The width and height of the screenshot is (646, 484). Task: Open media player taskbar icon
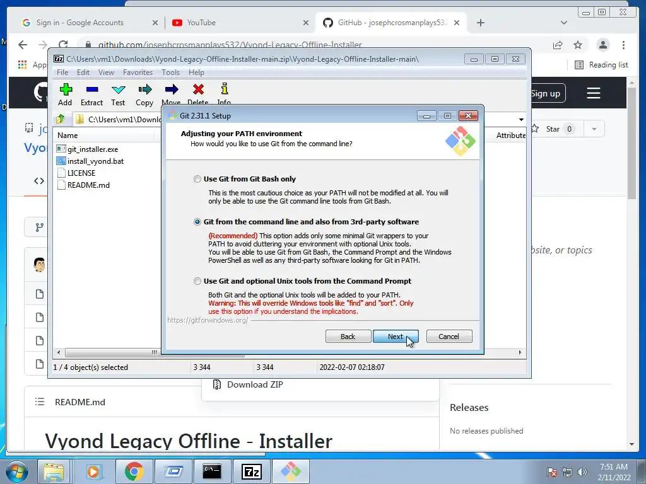coord(93,471)
